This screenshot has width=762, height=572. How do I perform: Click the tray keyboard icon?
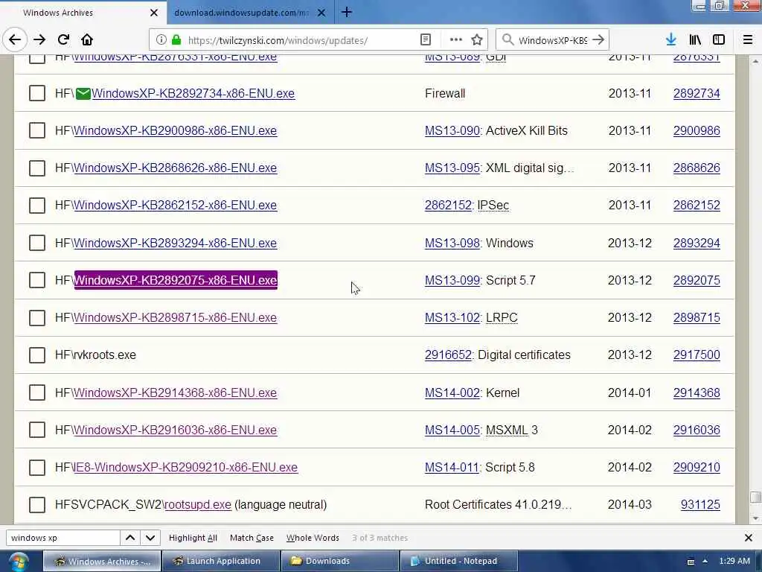coord(691,562)
